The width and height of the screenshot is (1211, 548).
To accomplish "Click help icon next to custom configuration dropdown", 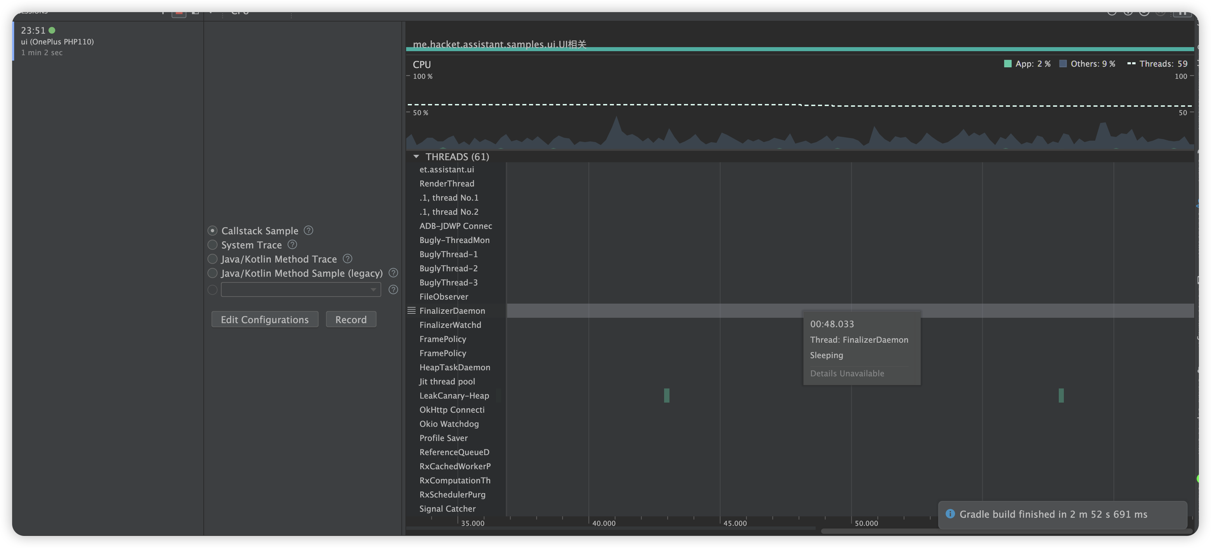I will pos(393,289).
